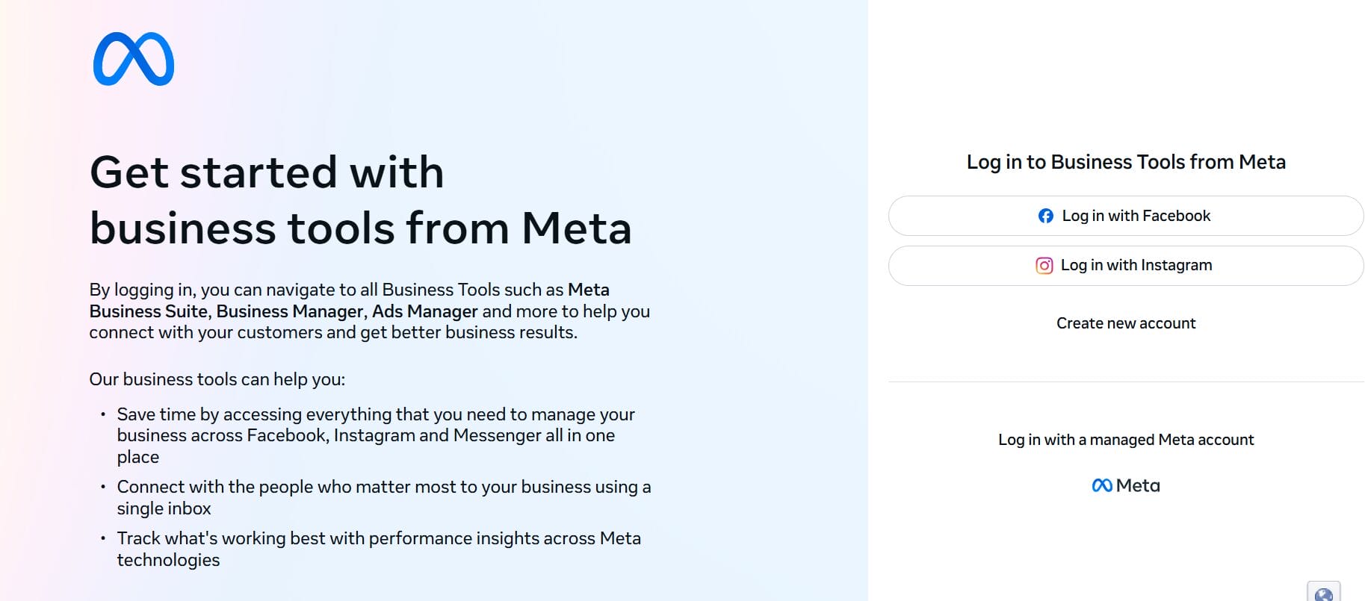The height and width of the screenshot is (601, 1365).
Task: Click the Instagram icon in login button
Action: coord(1044,265)
